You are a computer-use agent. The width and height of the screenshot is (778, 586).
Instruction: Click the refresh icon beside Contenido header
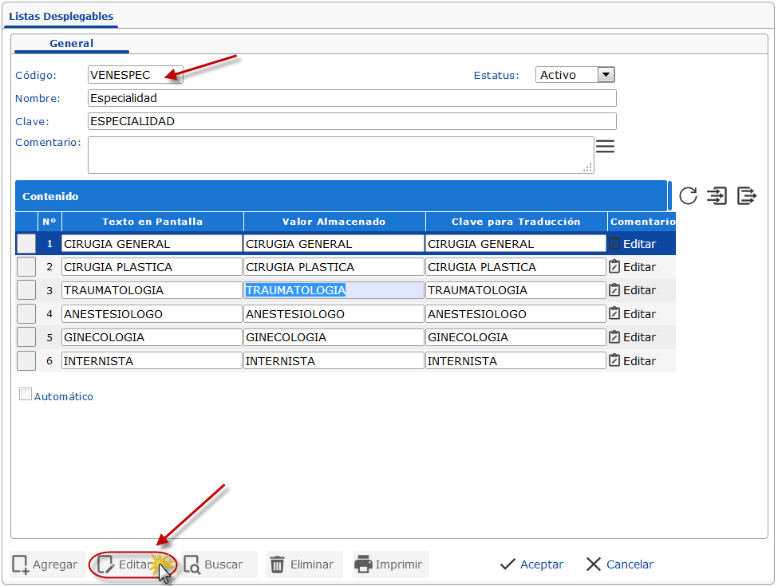(x=688, y=195)
